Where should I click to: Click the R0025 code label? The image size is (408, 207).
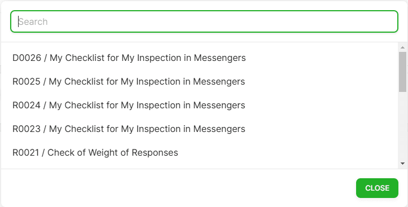[27, 81]
